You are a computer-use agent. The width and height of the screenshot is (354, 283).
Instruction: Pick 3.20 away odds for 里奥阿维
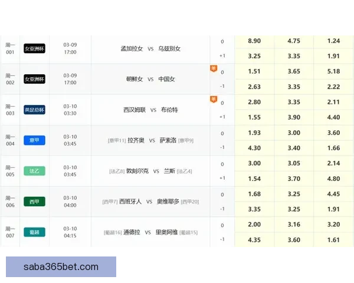click(x=333, y=225)
